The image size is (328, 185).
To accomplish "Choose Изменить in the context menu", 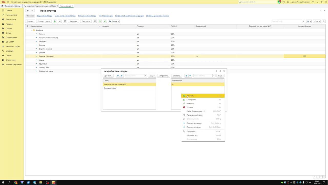I will (203, 104).
